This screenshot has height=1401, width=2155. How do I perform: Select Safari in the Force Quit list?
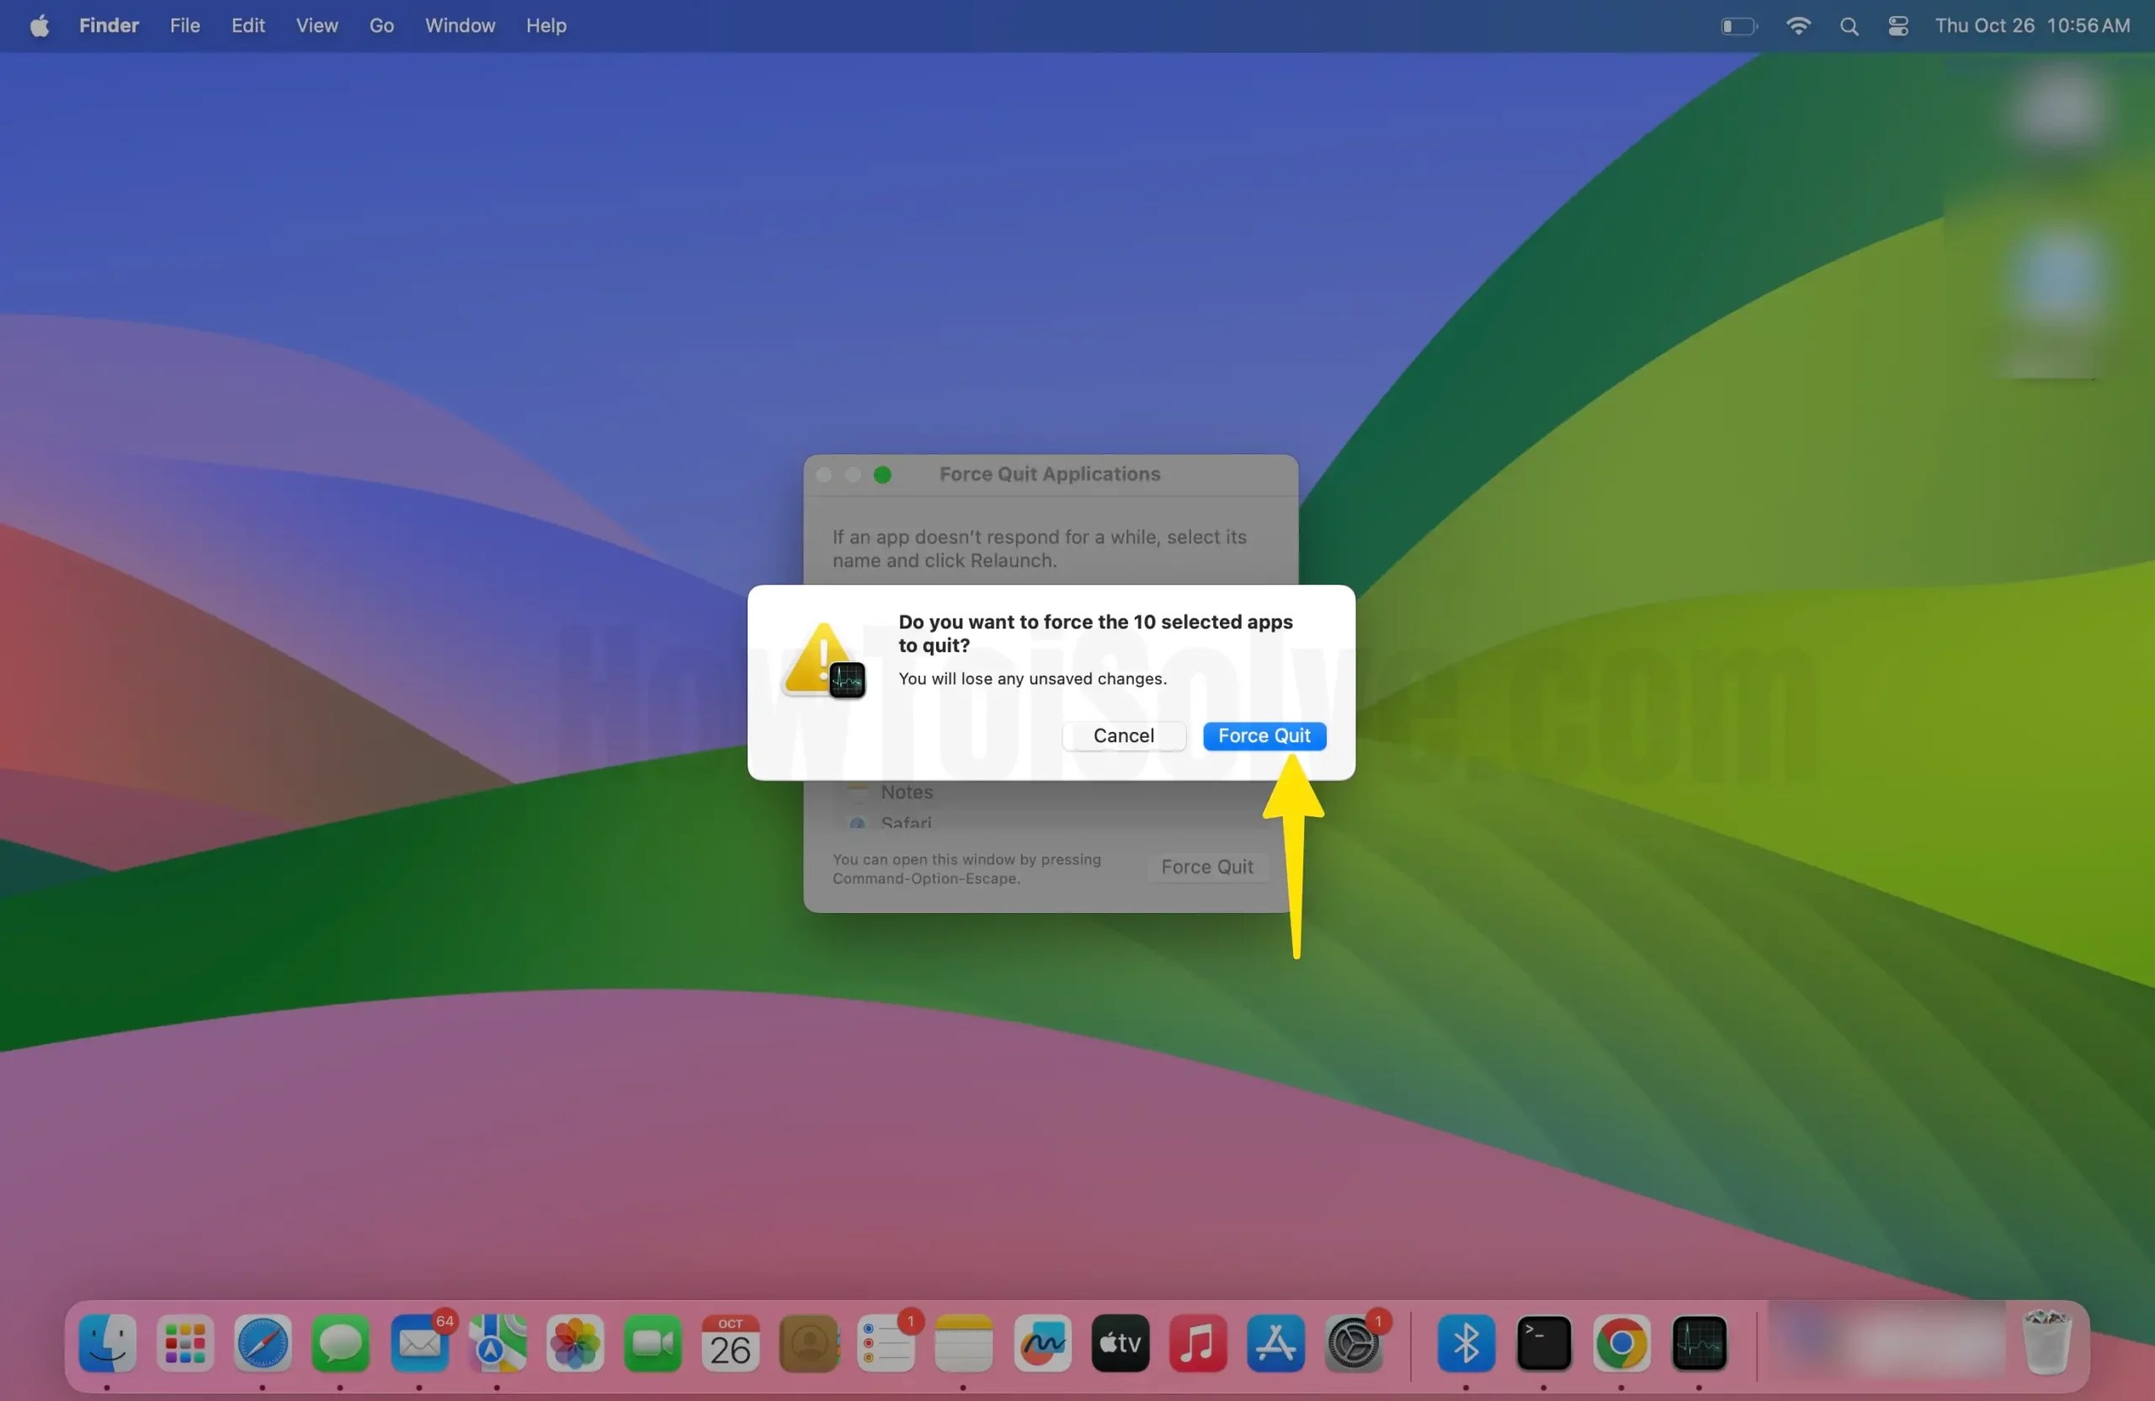pos(906,823)
